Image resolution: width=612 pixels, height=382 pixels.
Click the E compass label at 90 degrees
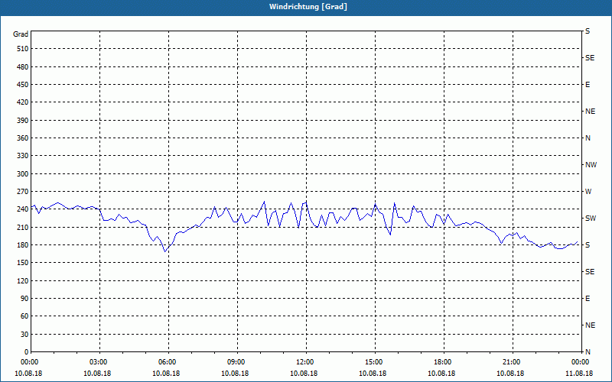(588, 299)
